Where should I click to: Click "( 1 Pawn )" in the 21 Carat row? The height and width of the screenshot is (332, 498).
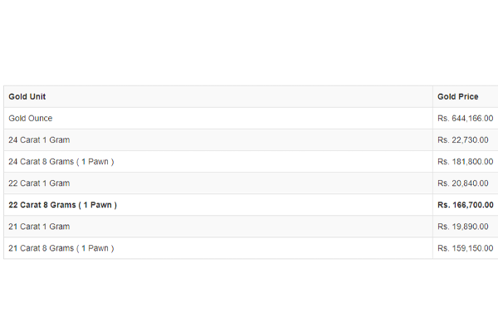[95, 248]
